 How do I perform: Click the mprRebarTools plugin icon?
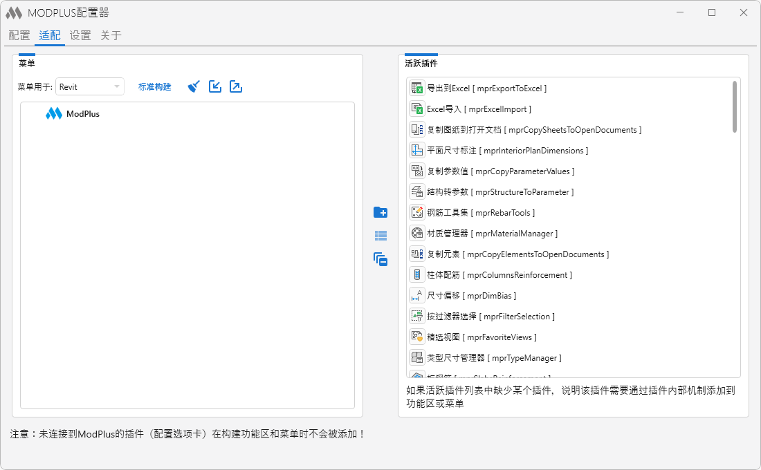417,212
